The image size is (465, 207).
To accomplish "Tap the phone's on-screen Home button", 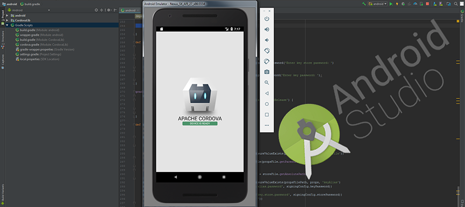I will (x=200, y=177).
